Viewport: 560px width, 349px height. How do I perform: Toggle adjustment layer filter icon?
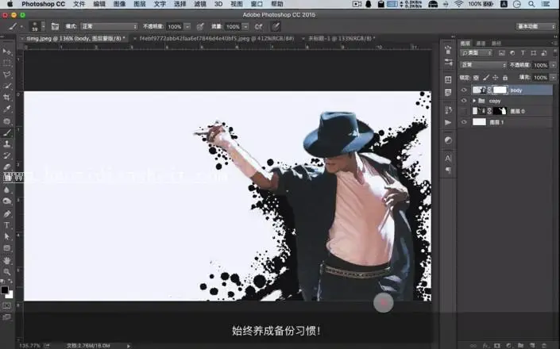[x=512, y=53]
